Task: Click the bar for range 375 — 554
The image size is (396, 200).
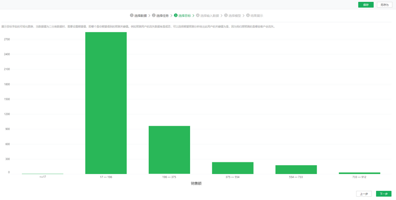Action: [x=232, y=168]
